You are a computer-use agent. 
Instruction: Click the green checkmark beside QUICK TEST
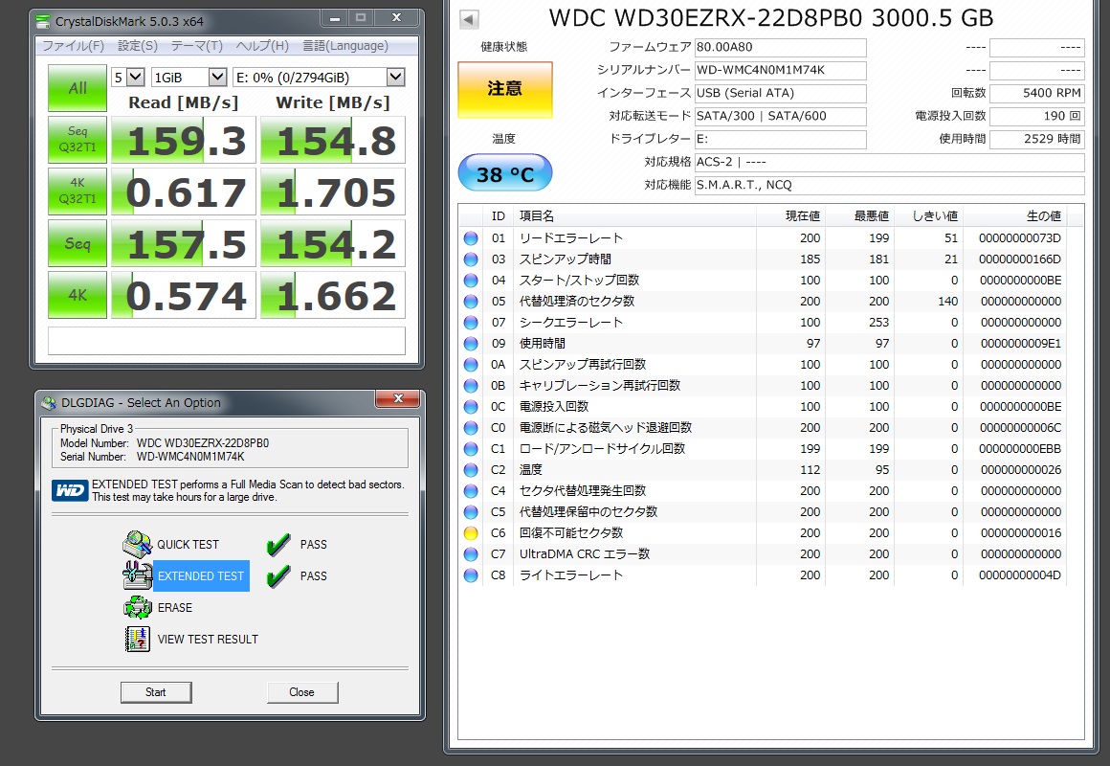pyautogui.click(x=278, y=544)
